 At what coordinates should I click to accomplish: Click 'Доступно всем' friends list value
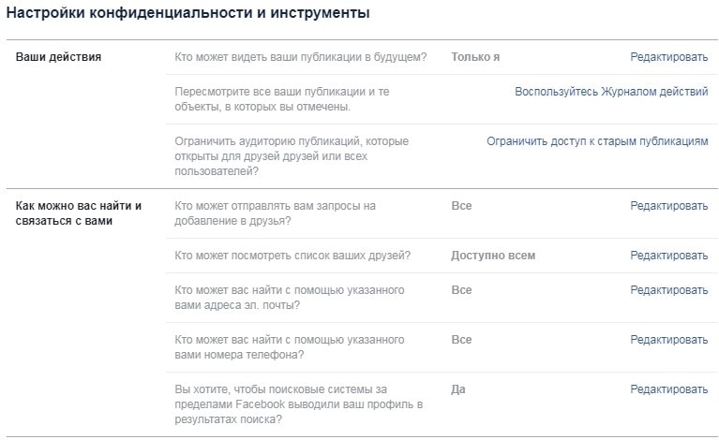tap(492, 256)
